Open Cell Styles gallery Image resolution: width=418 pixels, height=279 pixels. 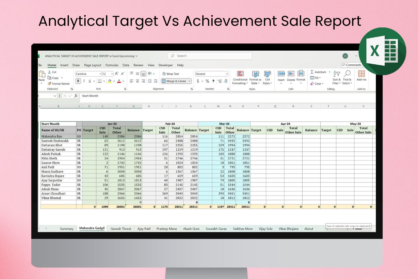267,78
